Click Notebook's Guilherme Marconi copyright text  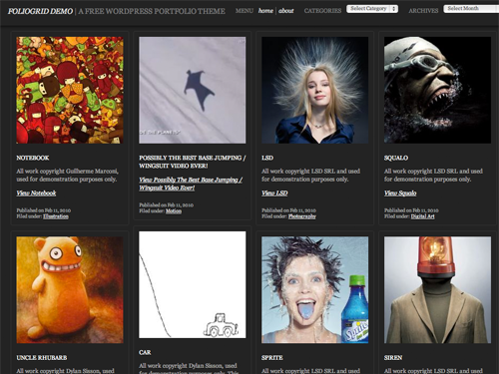(67, 176)
